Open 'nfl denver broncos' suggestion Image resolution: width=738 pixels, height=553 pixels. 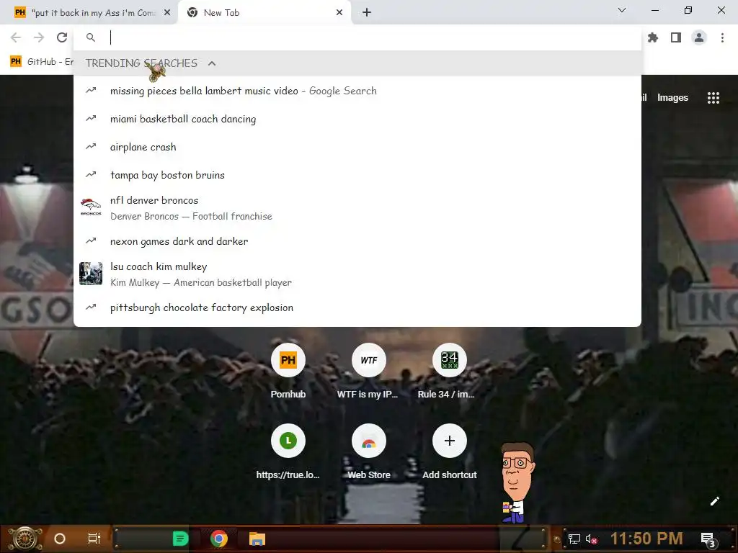(x=357, y=208)
